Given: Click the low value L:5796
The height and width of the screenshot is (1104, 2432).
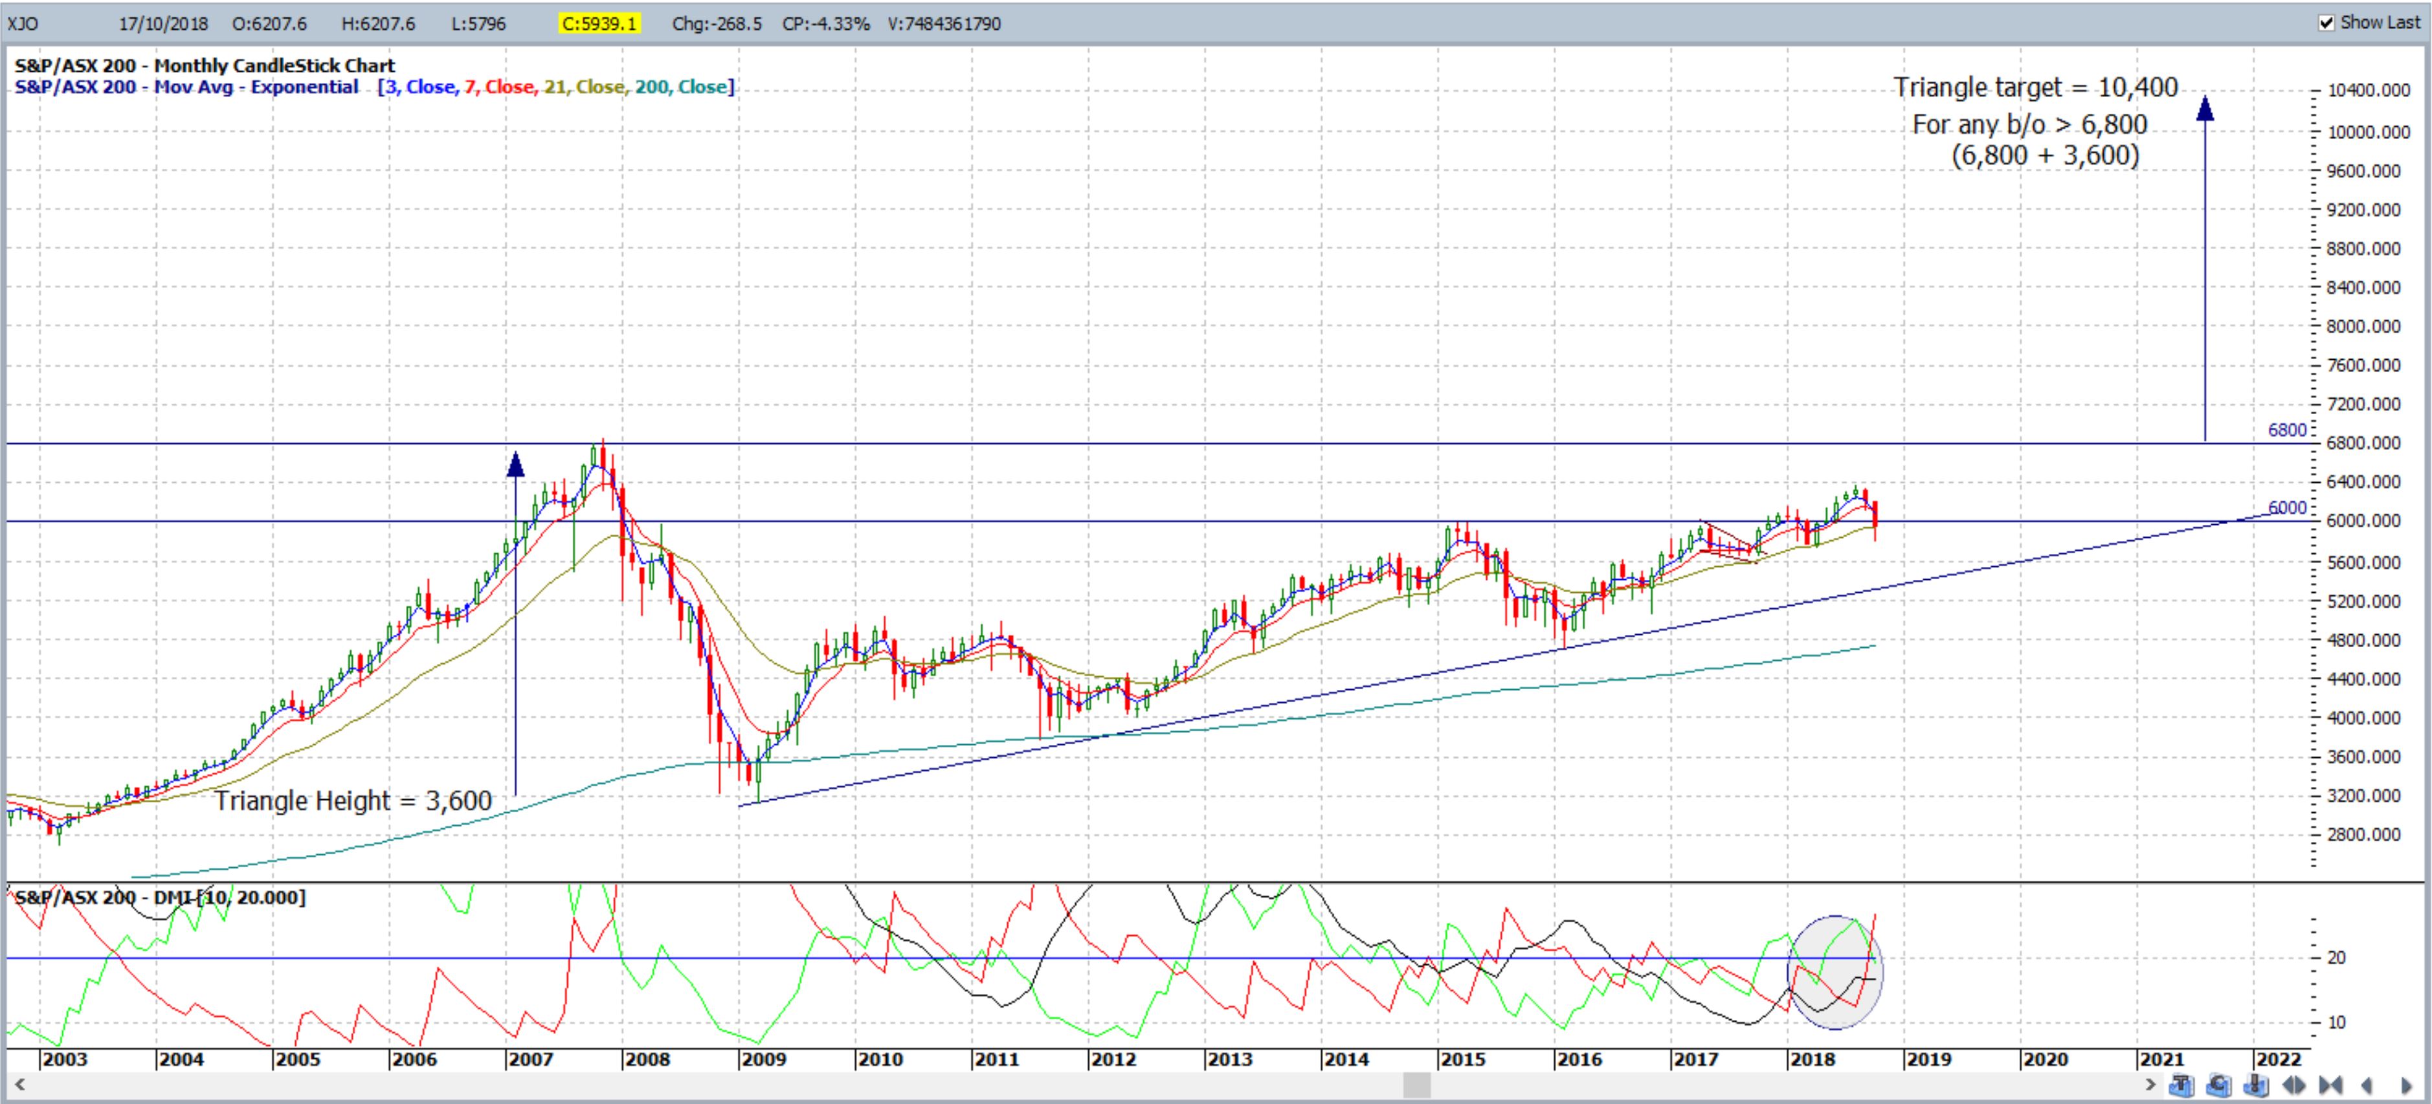Looking at the screenshot, I should (x=478, y=23).
